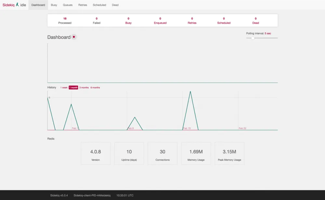View the Dead tab
This screenshot has width=325, height=200.
pyautogui.click(x=115, y=5)
